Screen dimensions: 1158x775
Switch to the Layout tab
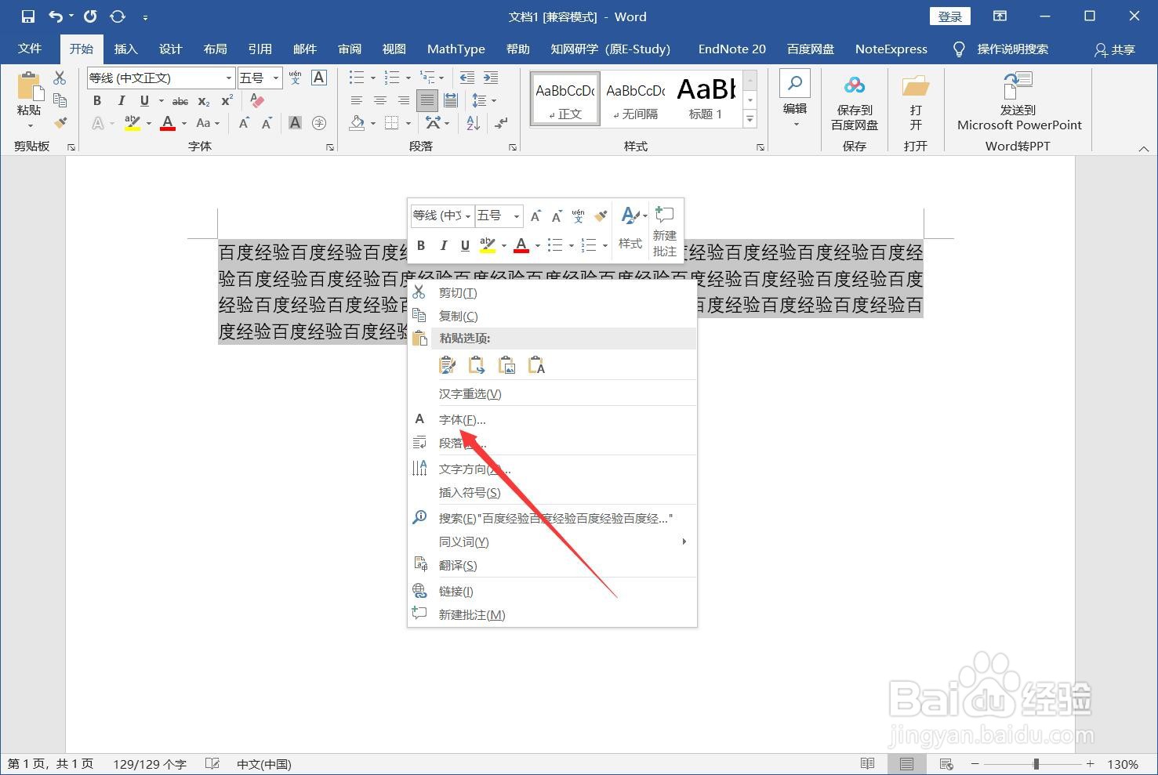(215, 49)
